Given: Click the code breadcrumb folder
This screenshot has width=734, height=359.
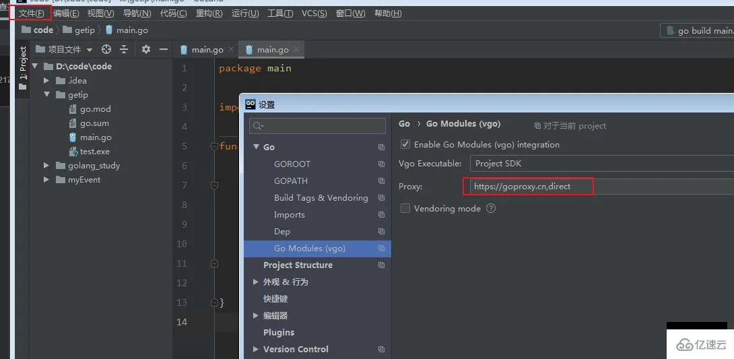Looking at the screenshot, I should point(38,30).
